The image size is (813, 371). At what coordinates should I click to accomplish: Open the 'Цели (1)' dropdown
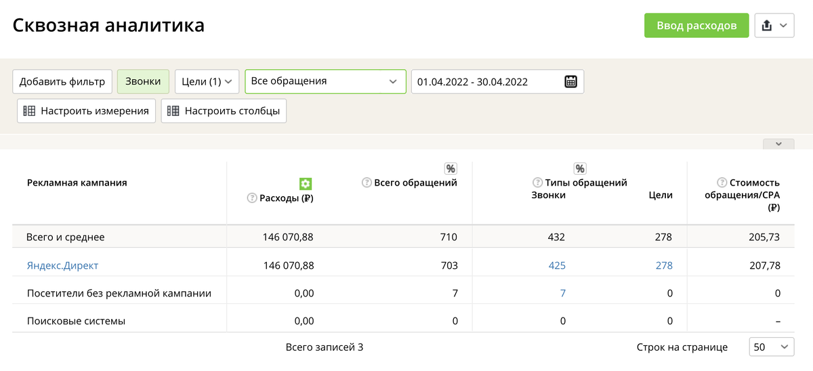tap(207, 81)
